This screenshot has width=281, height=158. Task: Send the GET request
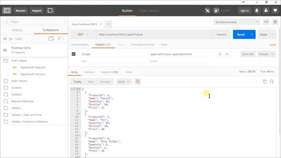[241, 34]
